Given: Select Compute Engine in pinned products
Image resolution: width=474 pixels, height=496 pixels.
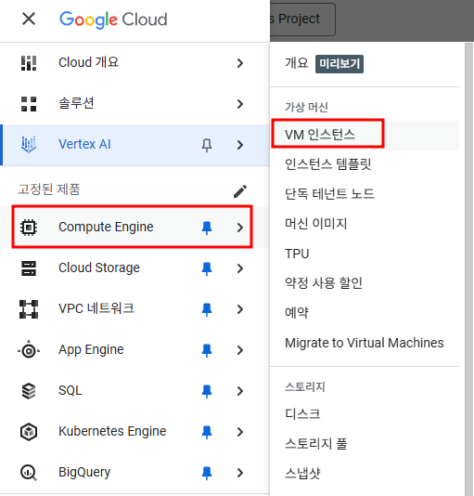Looking at the screenshot, I should 135,228.
